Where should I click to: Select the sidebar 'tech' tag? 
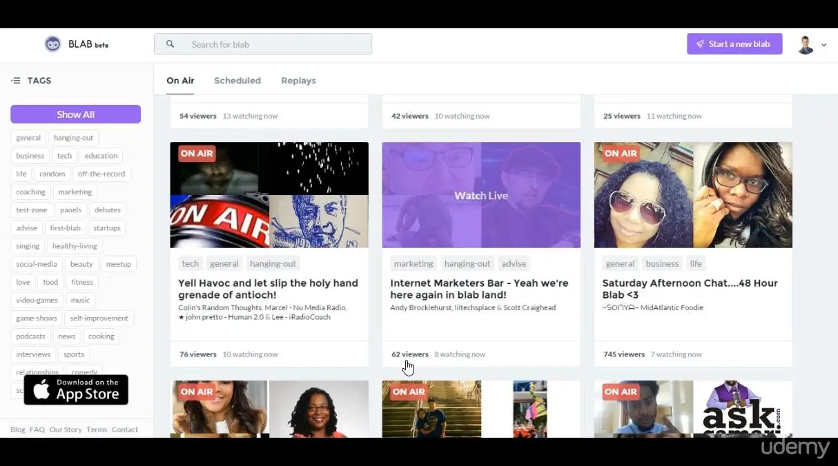coord(64,156)
